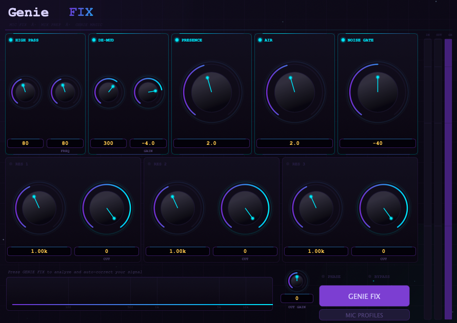Click the faint MIC FIX header text
The height and width of the screenshot is (323, 457).
pyautogui.click(x=18, y=25)
